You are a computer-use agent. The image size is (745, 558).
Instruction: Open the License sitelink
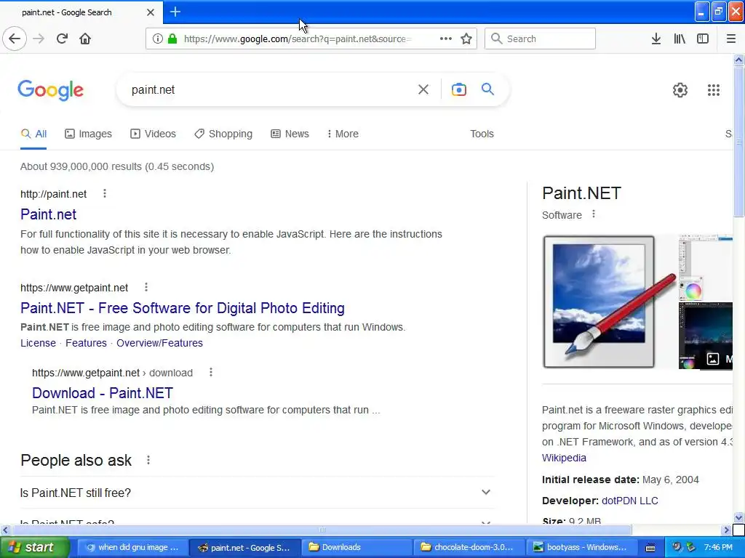pos(38,343)
